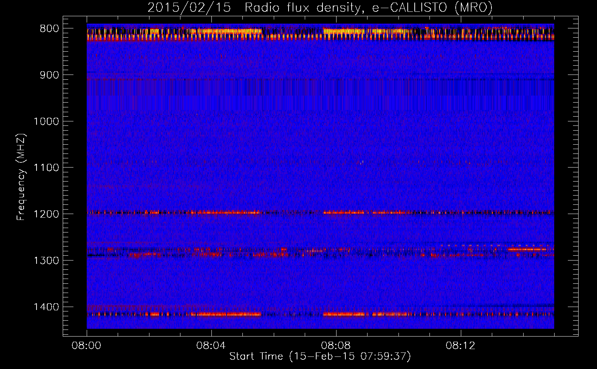Click the 08:00 time tick label
The width and height of the screenshot is (597, 369).
87,346
